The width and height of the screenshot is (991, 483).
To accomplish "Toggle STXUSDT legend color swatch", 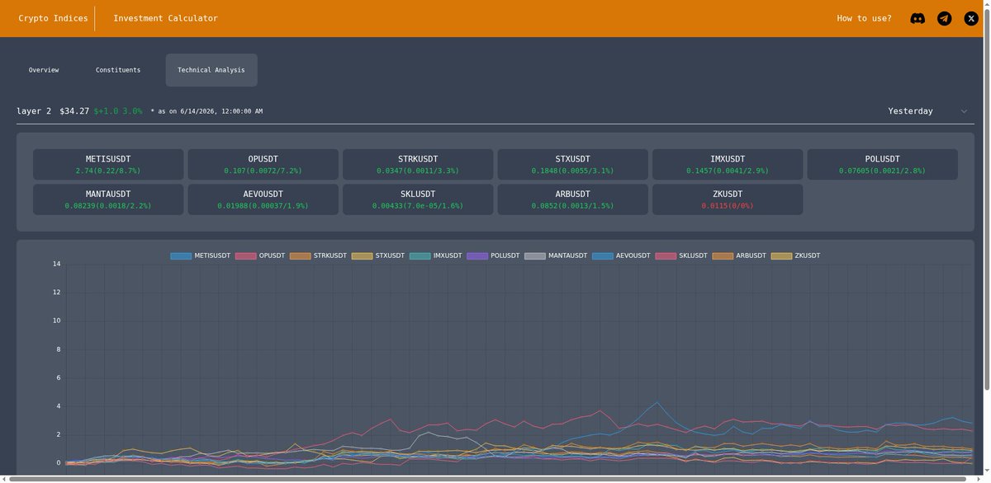I will pyautogui.click(x=362, y=256).
